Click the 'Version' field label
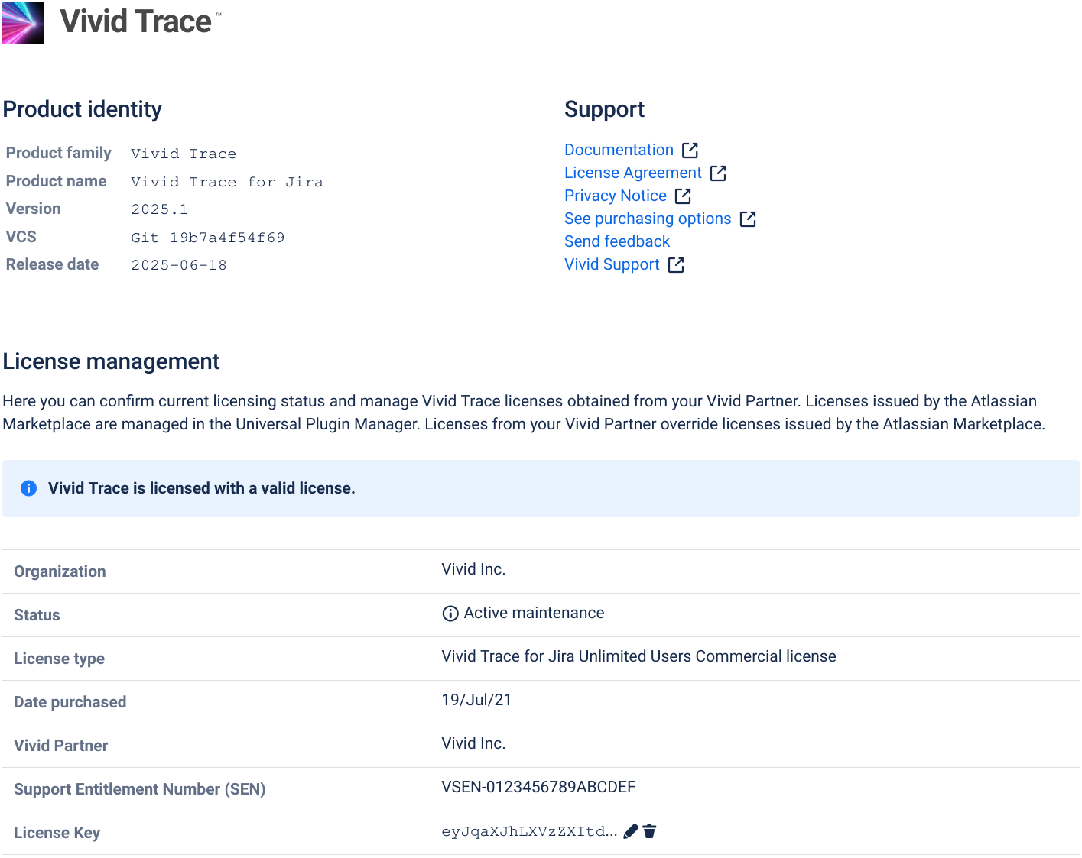The width and height of the screenshot is (1082, 858). coord(33,209)
